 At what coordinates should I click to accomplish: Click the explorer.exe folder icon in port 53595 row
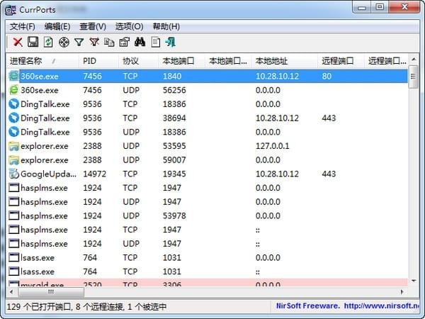click(14, 146)
